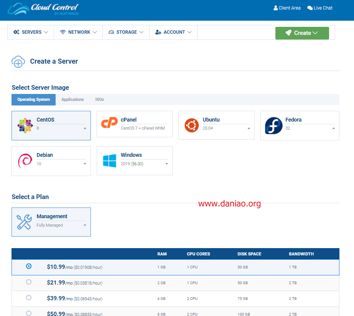Open the Debian version dropdown arrow
The image size is (354, 316).
(85, 164)
